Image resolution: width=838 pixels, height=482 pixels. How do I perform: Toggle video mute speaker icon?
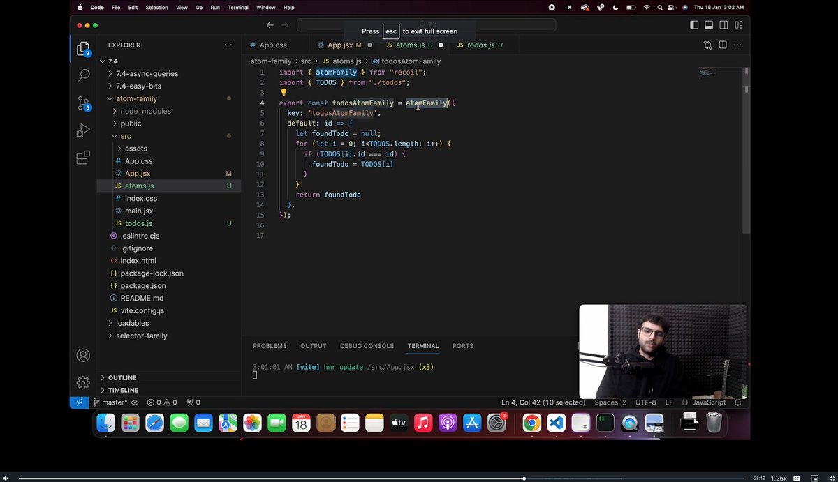pyautogui.click(x=6, y=479)
